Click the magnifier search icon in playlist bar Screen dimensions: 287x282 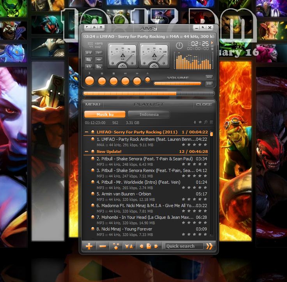click(x=206, y=122)
